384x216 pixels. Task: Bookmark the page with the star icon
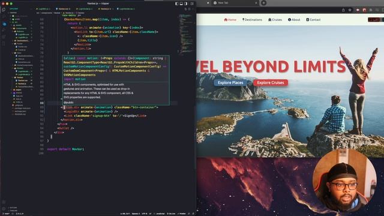point(350,10)
